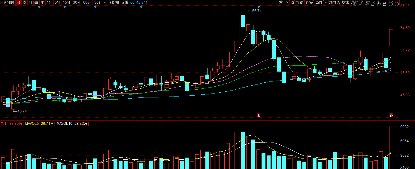Select the 1分 one-minute period

[x=50, y=2]
